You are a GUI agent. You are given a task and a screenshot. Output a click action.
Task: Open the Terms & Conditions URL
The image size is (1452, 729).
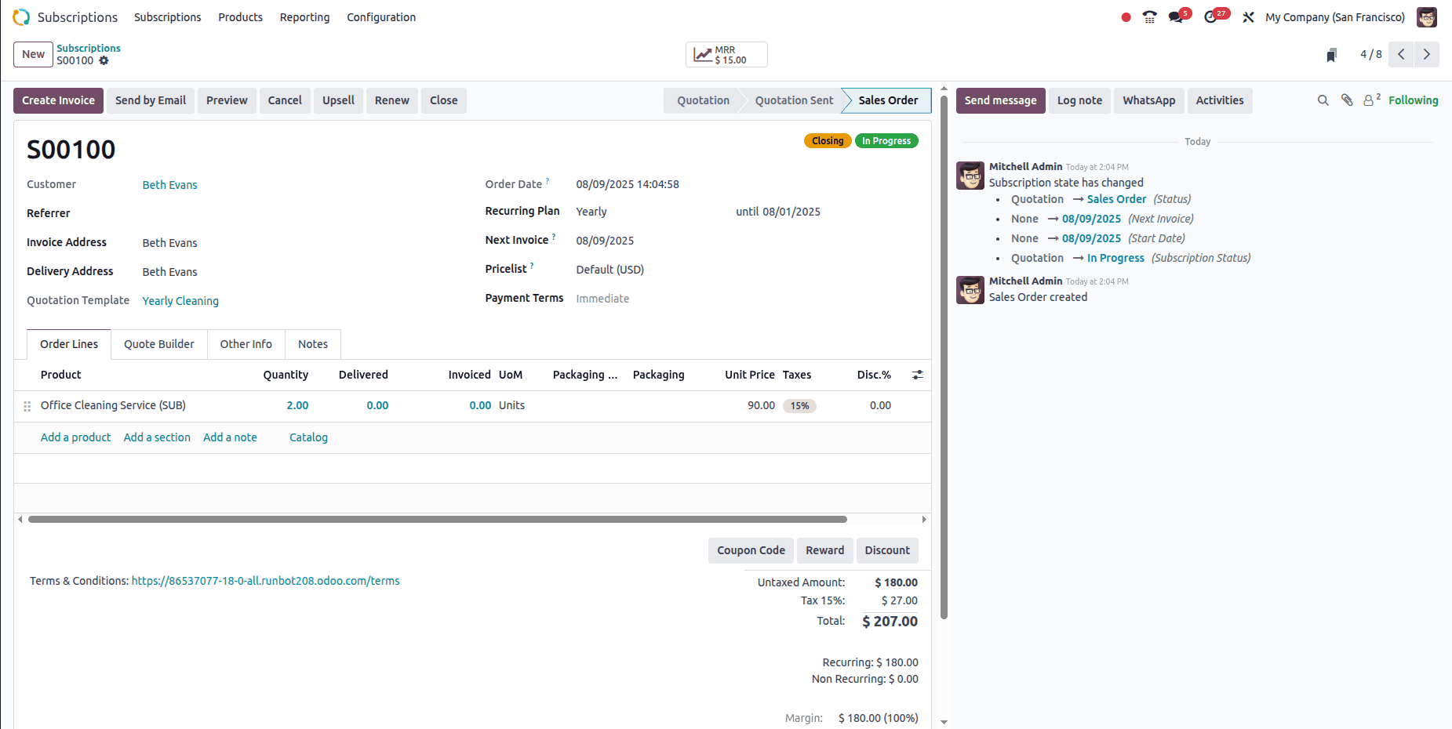(265, 581)
